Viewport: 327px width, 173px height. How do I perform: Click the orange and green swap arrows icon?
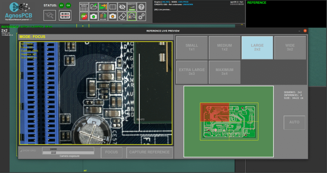point(103,6)
